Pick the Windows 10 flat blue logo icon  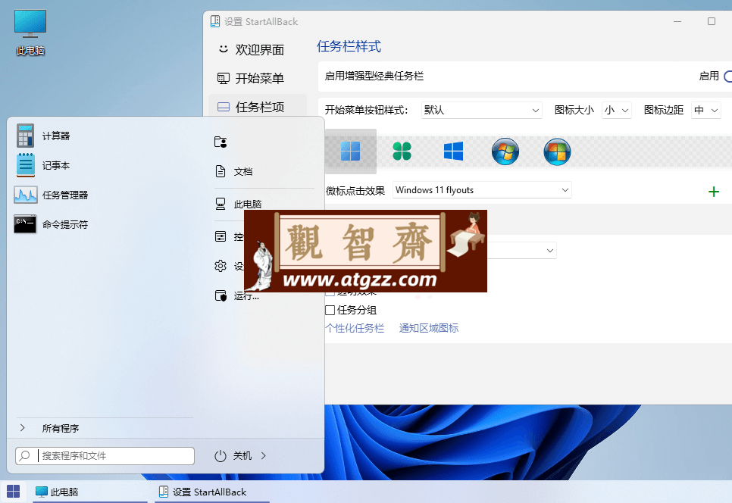click(453, 152)
